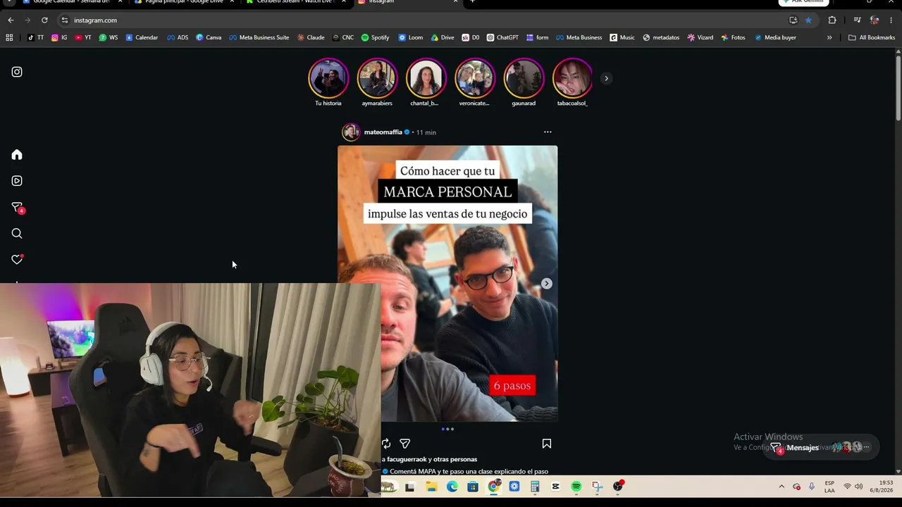Screen dimensions: 902x507
Task: Open notifications heart icon in sidebar
Action: point(17,260)
